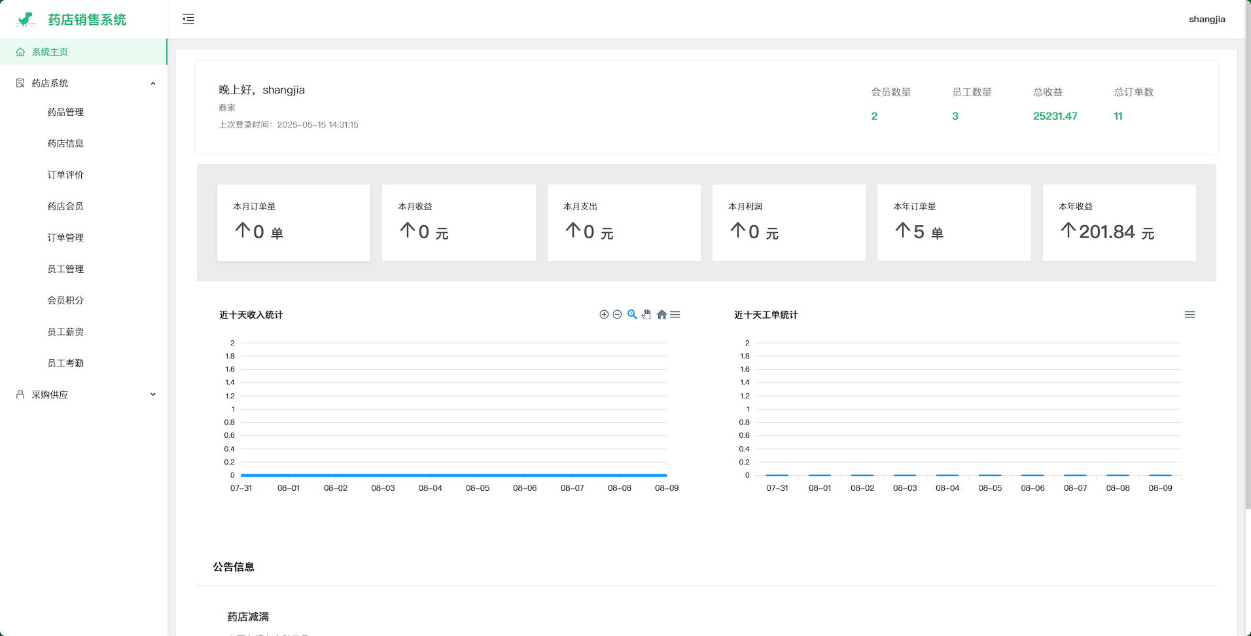1251x636 pixels.
Task: Go to 系统主页 in sidebar
Action: [x=50, y=52]
